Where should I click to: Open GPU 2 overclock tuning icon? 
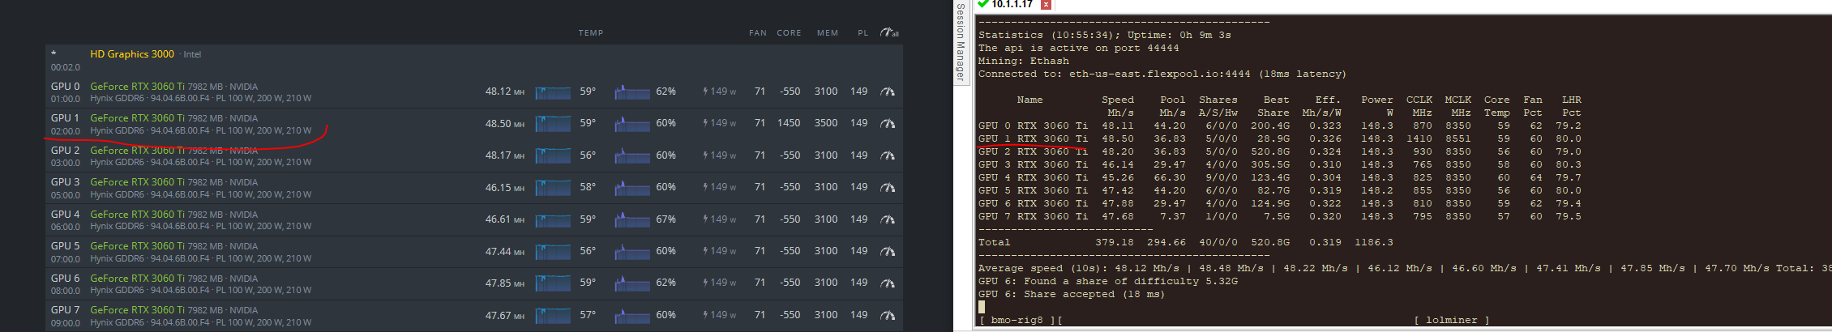tap(888, 155)
